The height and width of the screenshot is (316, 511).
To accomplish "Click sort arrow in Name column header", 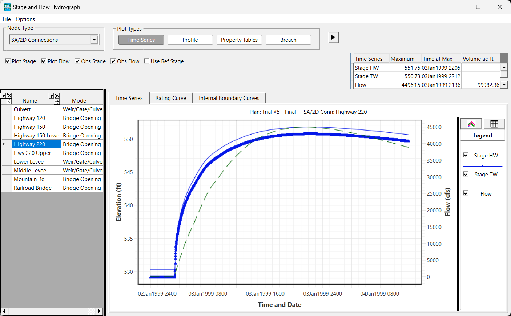I will pos(52,96).
